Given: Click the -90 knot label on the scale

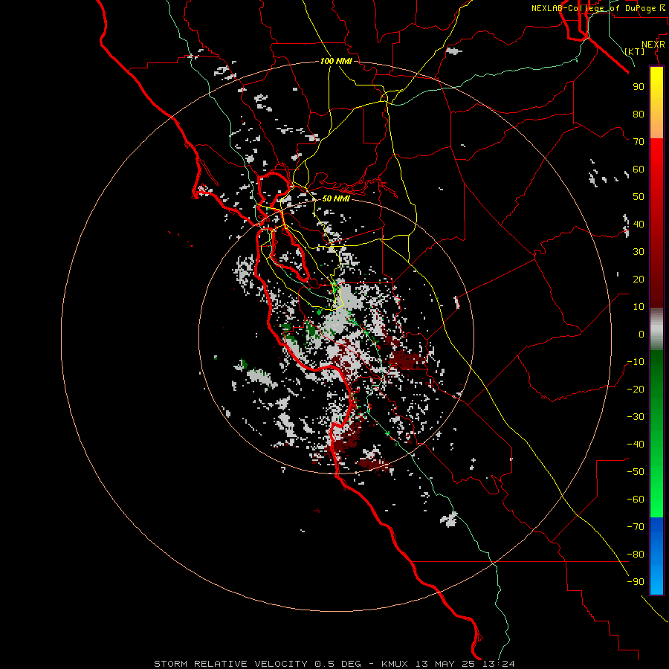Looking at the screenshot, I should pos(636,582).
